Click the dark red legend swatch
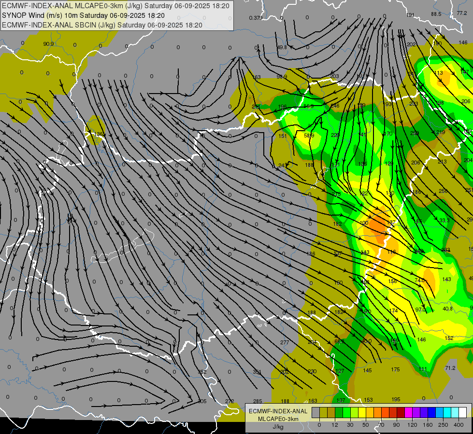This screenshot has height=434, width=473. [x=401, y=412]
